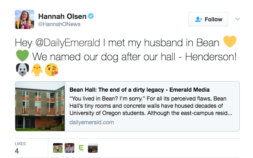
Task: Open Hannah Olsen's profile picture
Action: 24,19
